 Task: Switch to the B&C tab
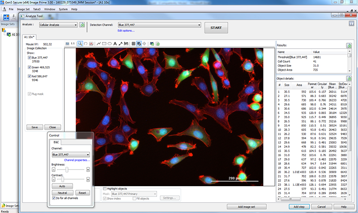coord(56,142)
